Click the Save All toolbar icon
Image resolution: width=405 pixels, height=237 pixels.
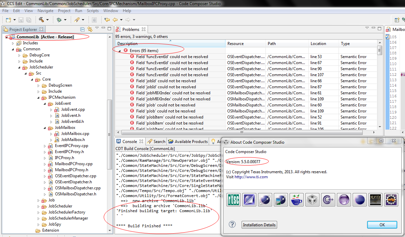(x=29, y=20)
